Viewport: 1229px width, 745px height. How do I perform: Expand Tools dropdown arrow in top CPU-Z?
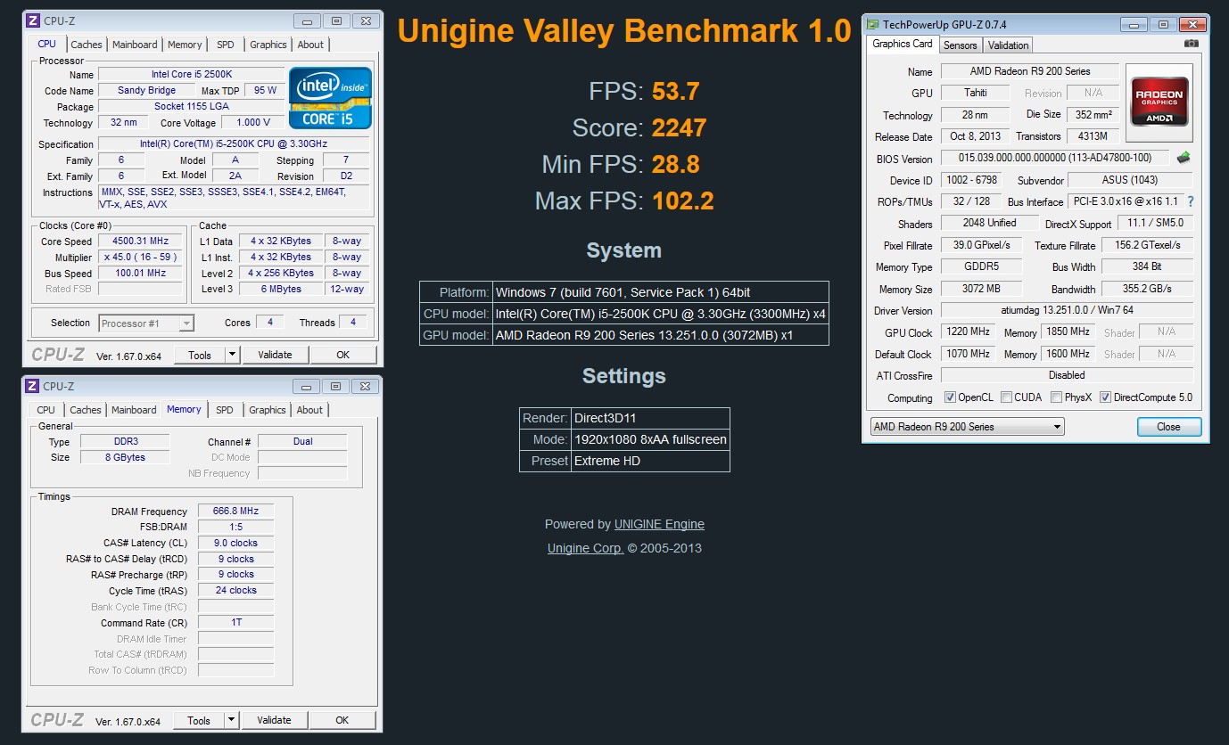(232, 355)
